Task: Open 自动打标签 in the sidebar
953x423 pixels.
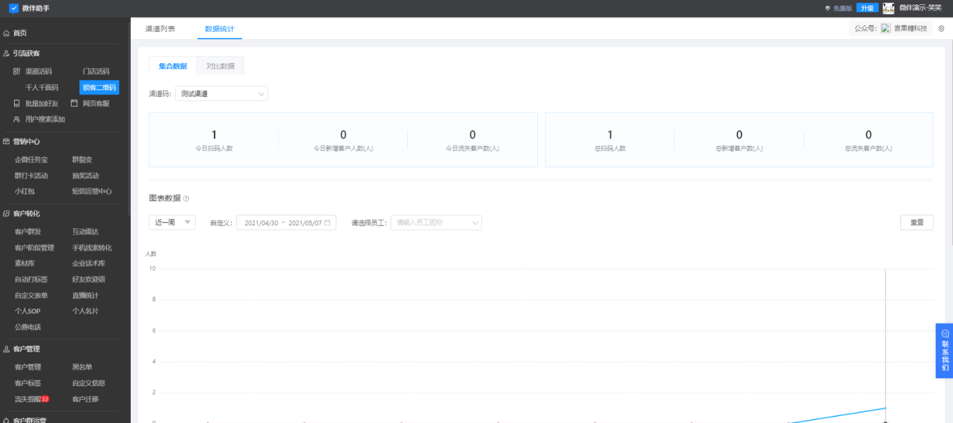Action: (x=31, y=279)
